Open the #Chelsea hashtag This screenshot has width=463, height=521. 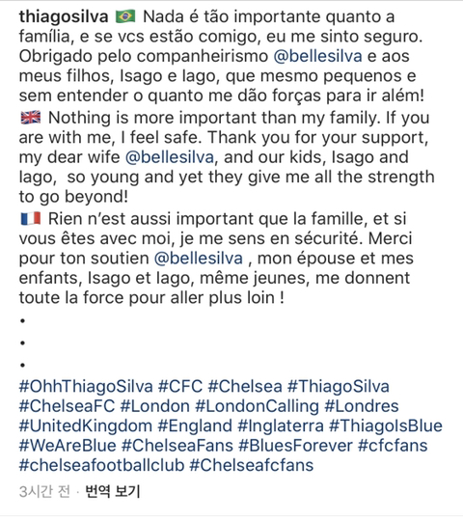[x=245, y=387]
